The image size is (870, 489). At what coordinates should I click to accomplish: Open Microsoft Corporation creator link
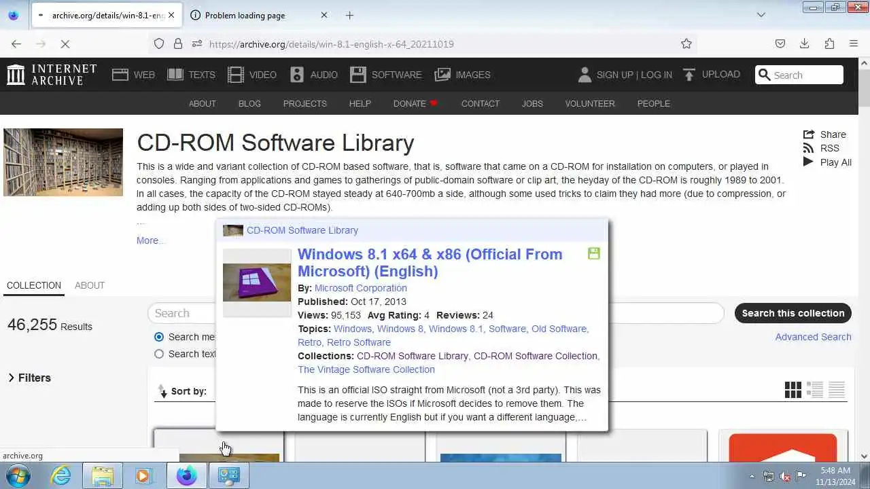361,288
